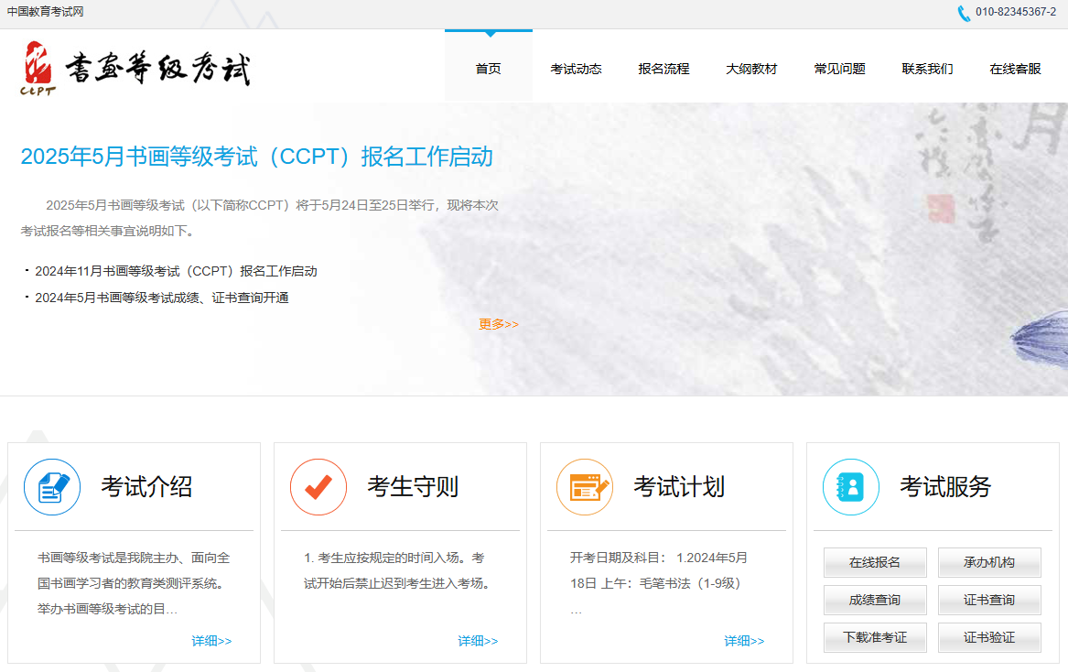Image resolution: width=1068 pixels, height=672 pixels.
Task: Open the 2025年5月书画等级考试 headline
Action: point(257,157)
